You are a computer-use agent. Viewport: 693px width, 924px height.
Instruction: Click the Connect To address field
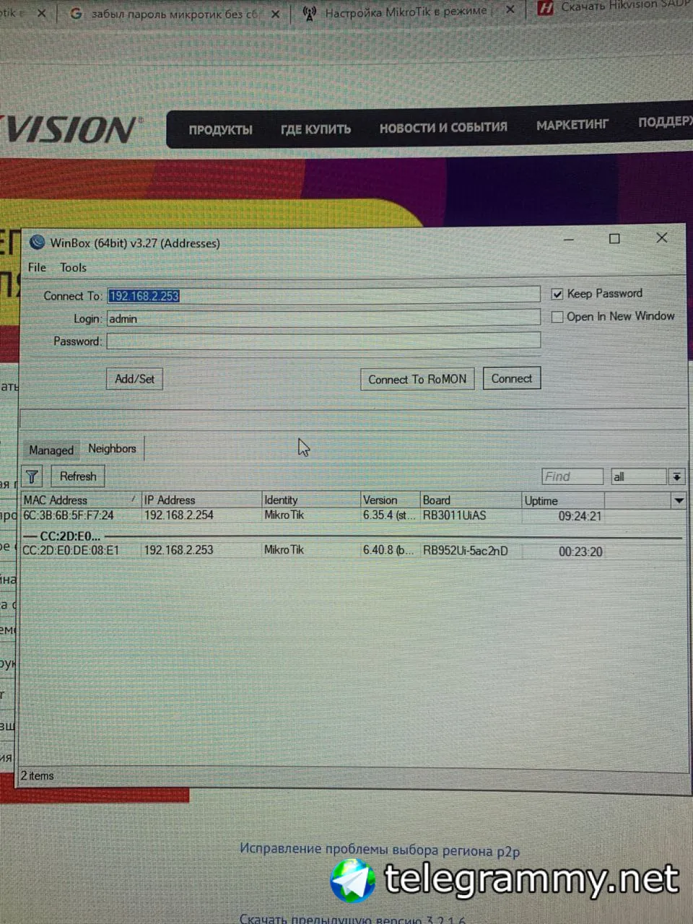click(x=323, y=295)
